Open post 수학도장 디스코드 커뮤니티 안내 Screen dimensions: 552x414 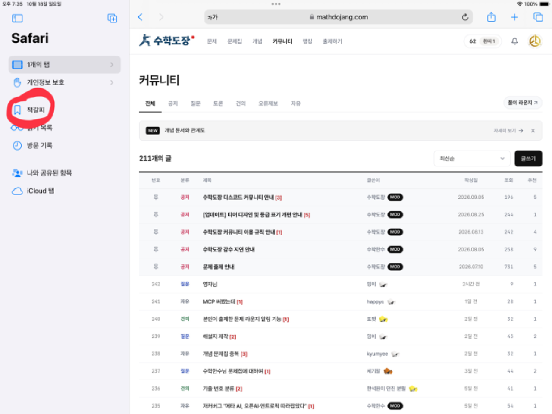[238, 198]
